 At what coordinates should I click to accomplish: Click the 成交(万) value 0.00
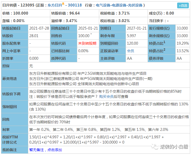coord(170,13)
